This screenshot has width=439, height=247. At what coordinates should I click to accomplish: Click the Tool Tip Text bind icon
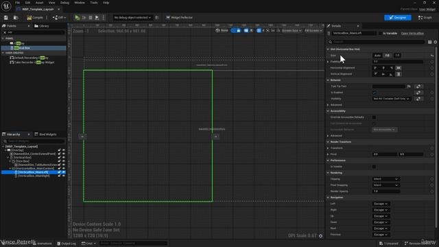[x=418, y=86]
